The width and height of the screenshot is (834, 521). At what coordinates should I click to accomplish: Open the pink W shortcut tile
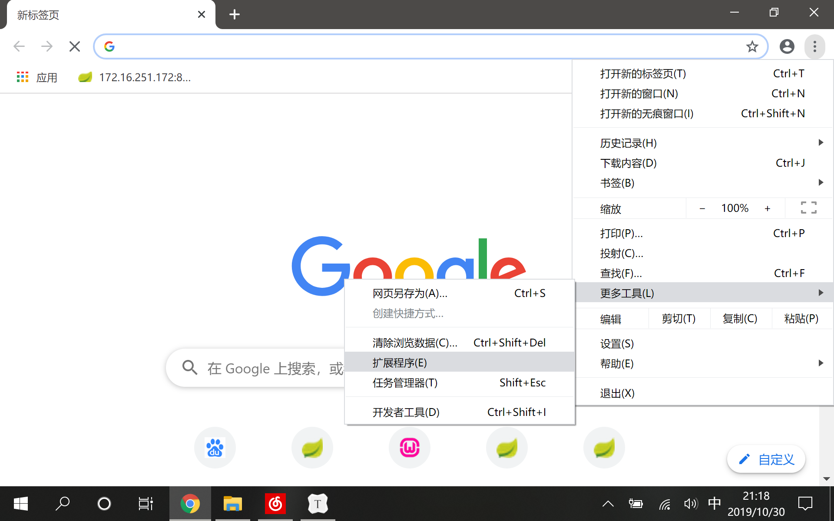410,448
